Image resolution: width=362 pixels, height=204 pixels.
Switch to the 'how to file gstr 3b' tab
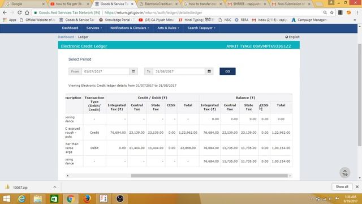pos(69,4)
